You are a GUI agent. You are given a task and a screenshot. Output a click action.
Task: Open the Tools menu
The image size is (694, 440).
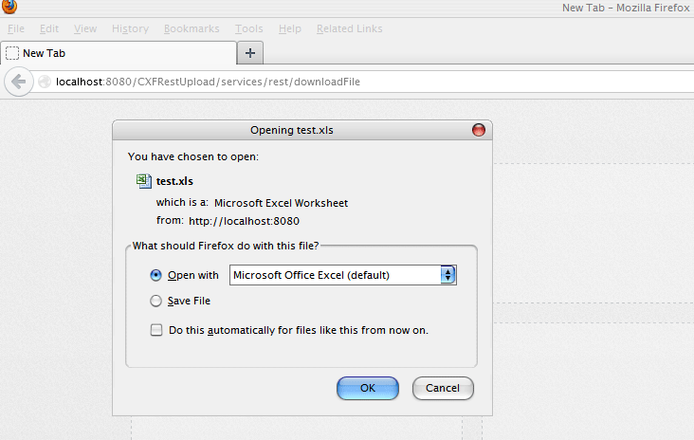[x=249, y=28]
